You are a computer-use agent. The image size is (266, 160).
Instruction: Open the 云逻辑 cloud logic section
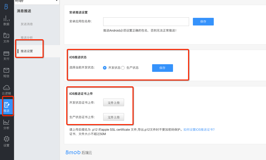click(6, 90)
